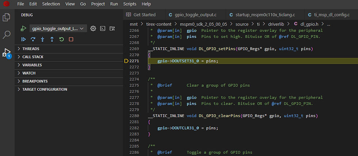Click the Step Over debug icon

pyautogui.click(x=33, y=39)
